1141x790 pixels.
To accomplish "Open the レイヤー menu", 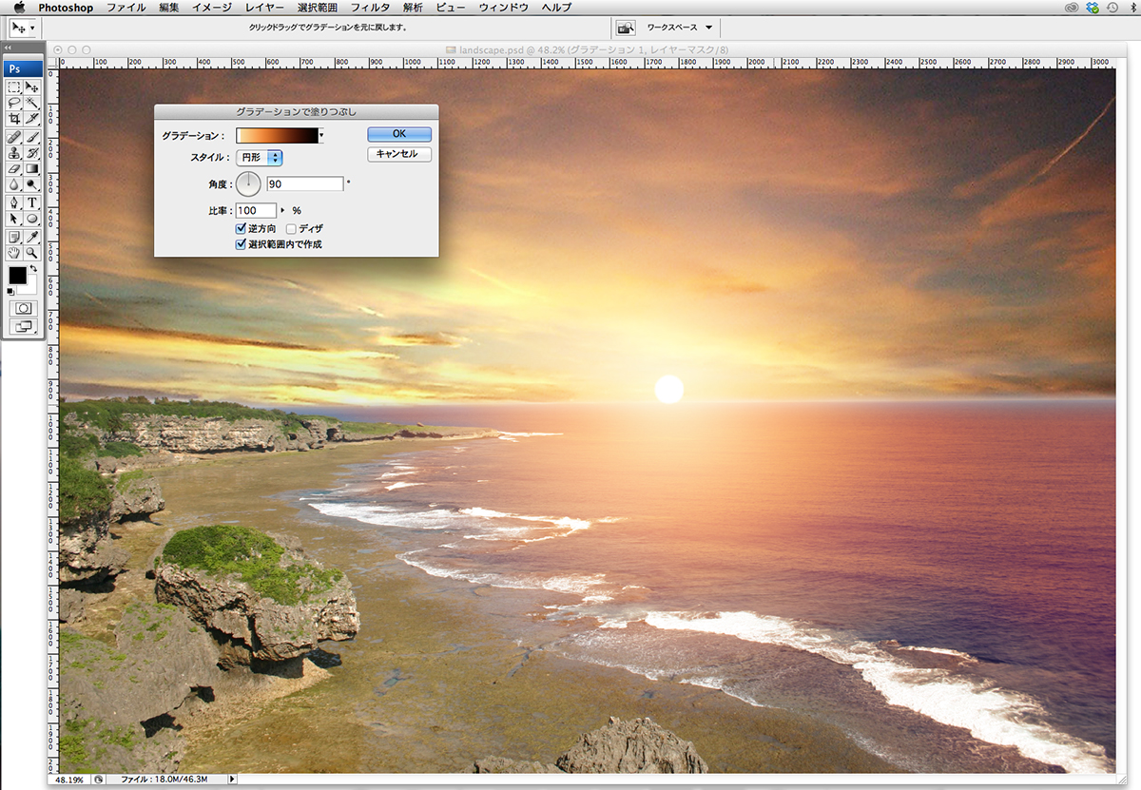I will [x=263, y=7].
